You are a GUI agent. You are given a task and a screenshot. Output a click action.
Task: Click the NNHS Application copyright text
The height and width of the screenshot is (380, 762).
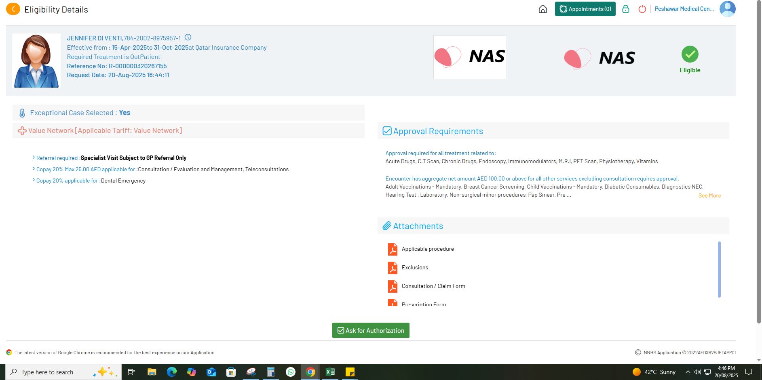coord(690,353)
